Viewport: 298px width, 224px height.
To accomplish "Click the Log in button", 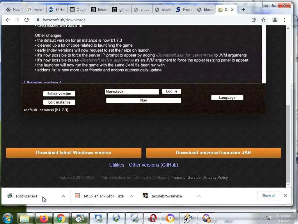I will [171, 91].
